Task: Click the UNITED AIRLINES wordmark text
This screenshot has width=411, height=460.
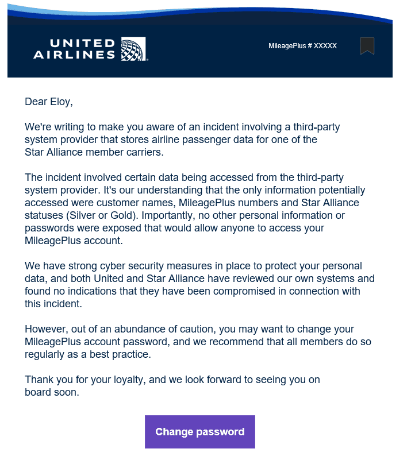Action: click(x=74, y=49)
